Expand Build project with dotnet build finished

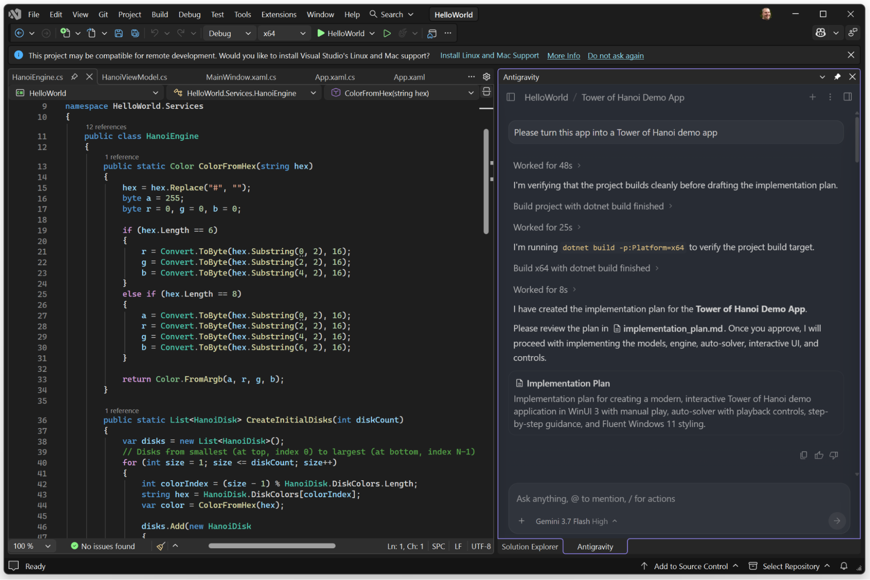point(593,206)
